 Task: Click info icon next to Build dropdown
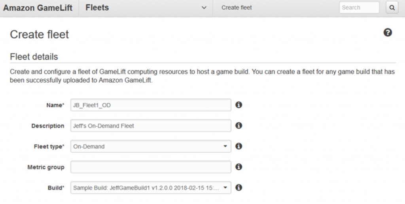238,187
